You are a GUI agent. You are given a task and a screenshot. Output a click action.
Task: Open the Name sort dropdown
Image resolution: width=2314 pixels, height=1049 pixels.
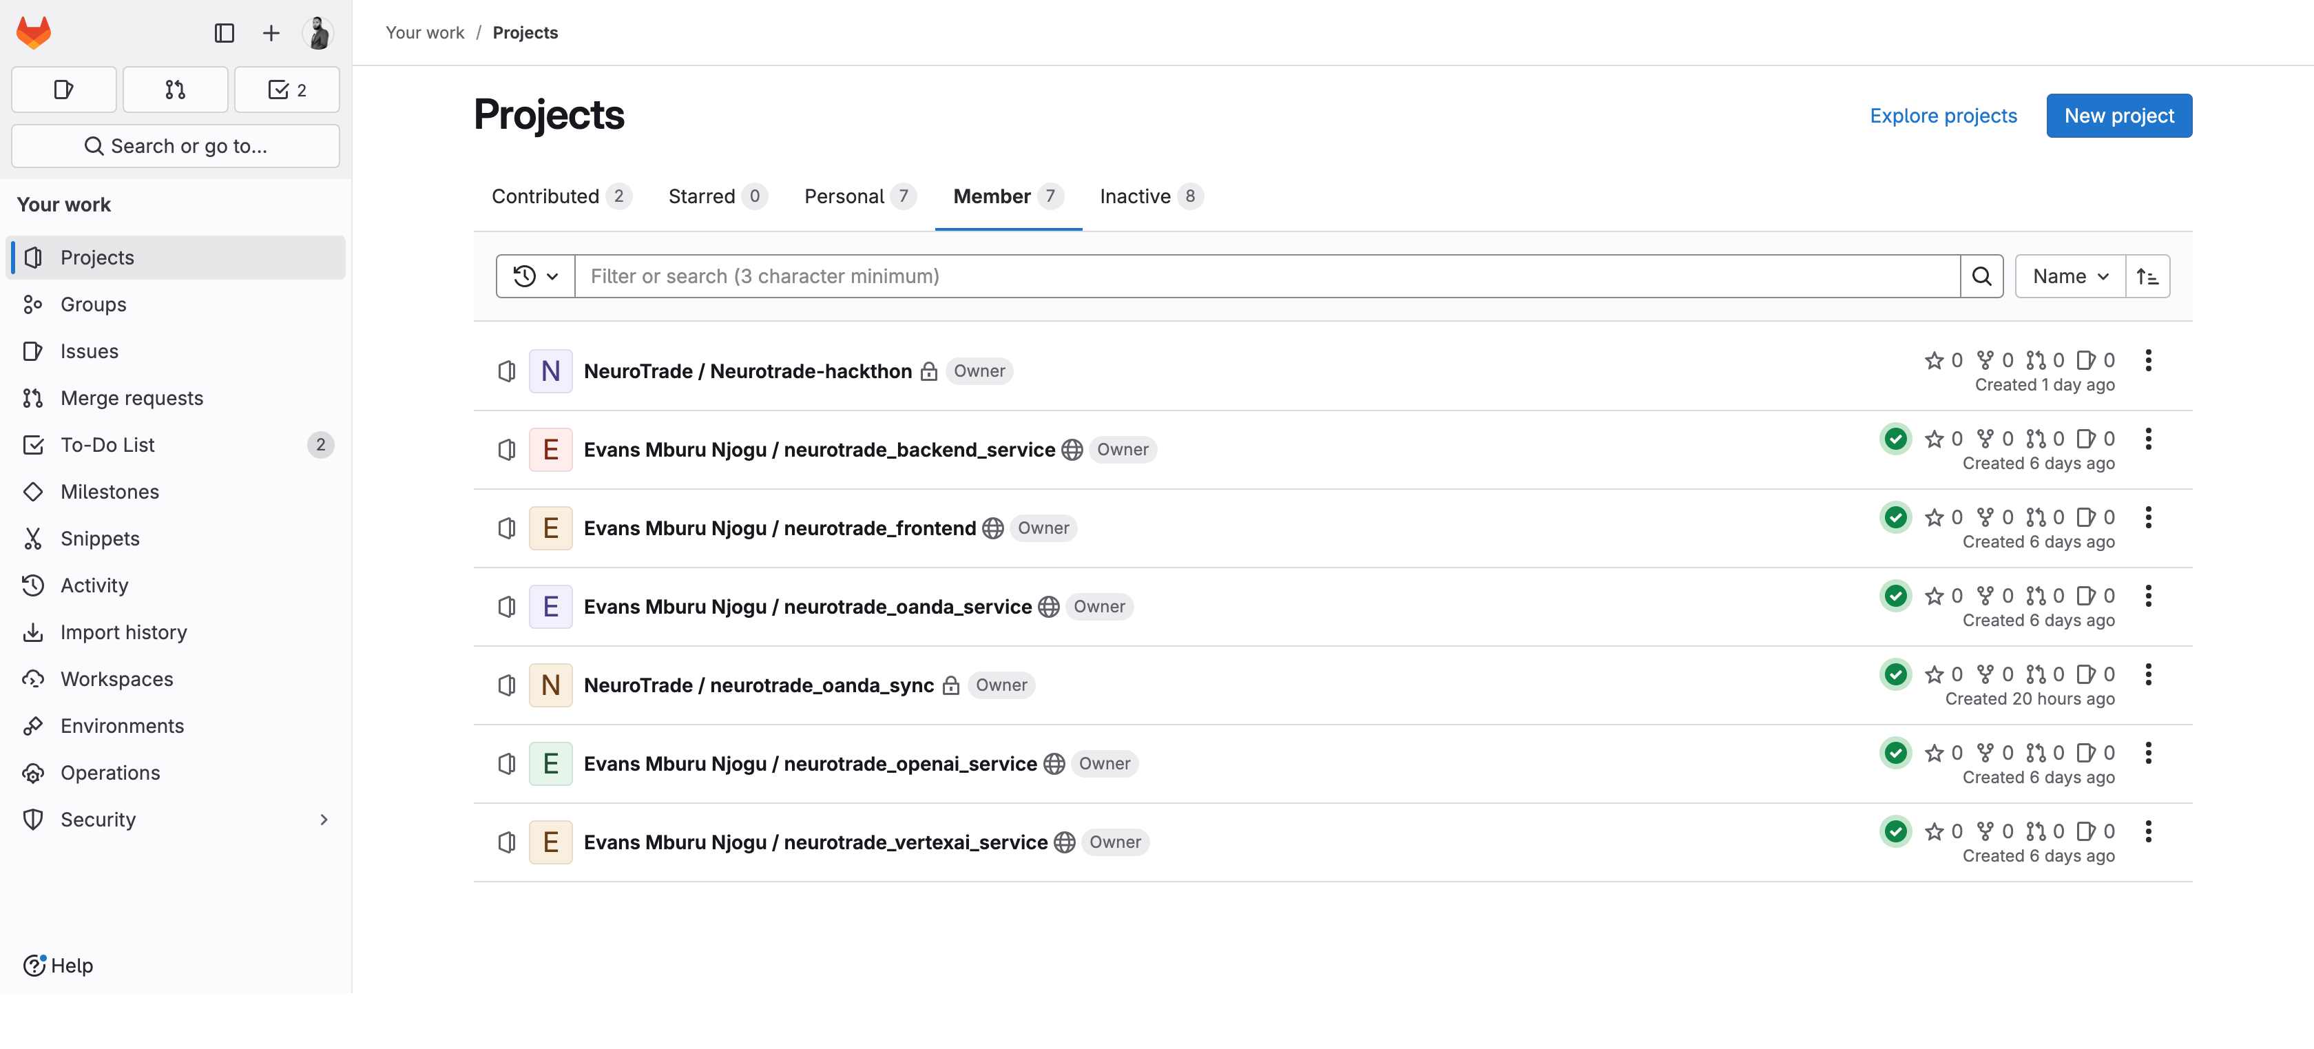click(2070, 277)
